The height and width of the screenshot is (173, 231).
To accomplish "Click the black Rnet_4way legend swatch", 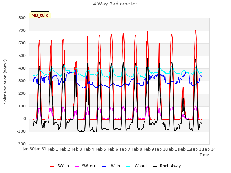I will click(155, 167).
